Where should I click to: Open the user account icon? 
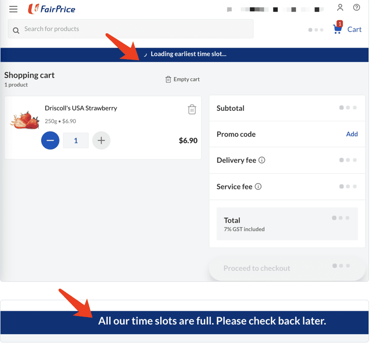(x=340, y=7)
